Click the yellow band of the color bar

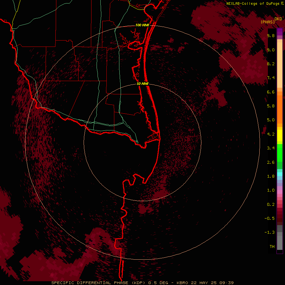(280, 136)
